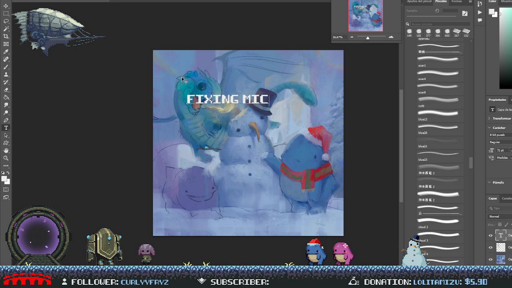Select the Zoom tool
The image size is (512, 288).
click(x=6, y=158)
